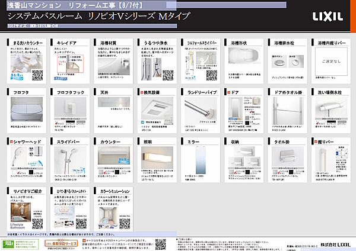Click the 浴槽排水栓 card title
Screen dimensions: 356x251
point(284,43)
